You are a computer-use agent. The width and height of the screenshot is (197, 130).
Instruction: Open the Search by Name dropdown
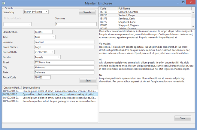[36, 12]
